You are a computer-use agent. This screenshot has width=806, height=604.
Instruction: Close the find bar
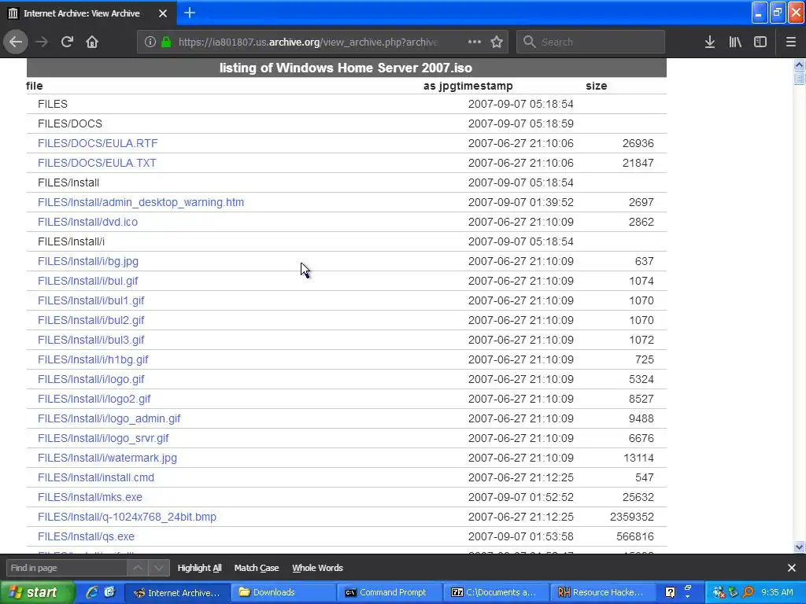click(792, 568)
